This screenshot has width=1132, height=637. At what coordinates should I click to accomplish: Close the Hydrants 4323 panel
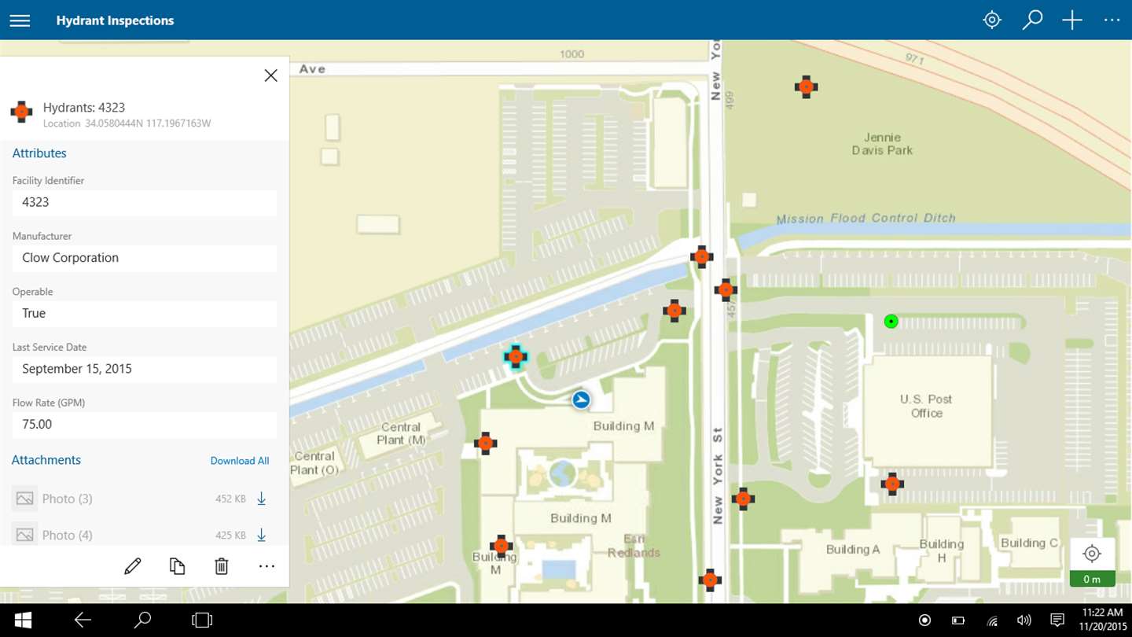tap(270, 75)
